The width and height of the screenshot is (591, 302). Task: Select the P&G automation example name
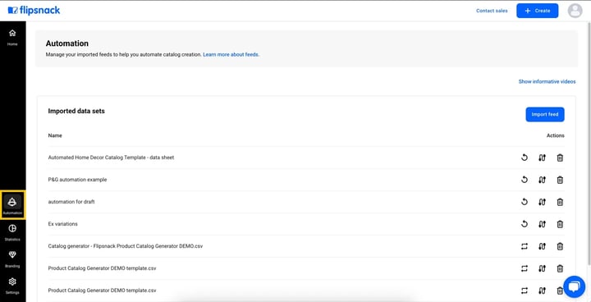click(x=77, y=180)
